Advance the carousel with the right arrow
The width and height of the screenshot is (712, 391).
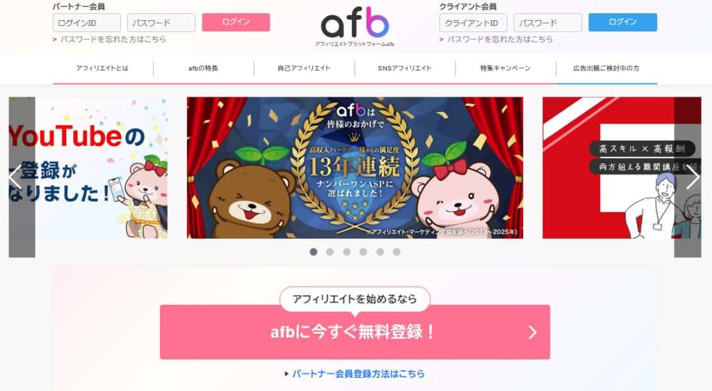[x=693, y=177]
